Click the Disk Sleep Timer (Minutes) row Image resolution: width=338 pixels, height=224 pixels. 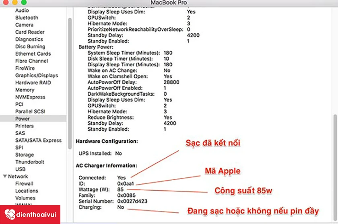coord(128,59)
